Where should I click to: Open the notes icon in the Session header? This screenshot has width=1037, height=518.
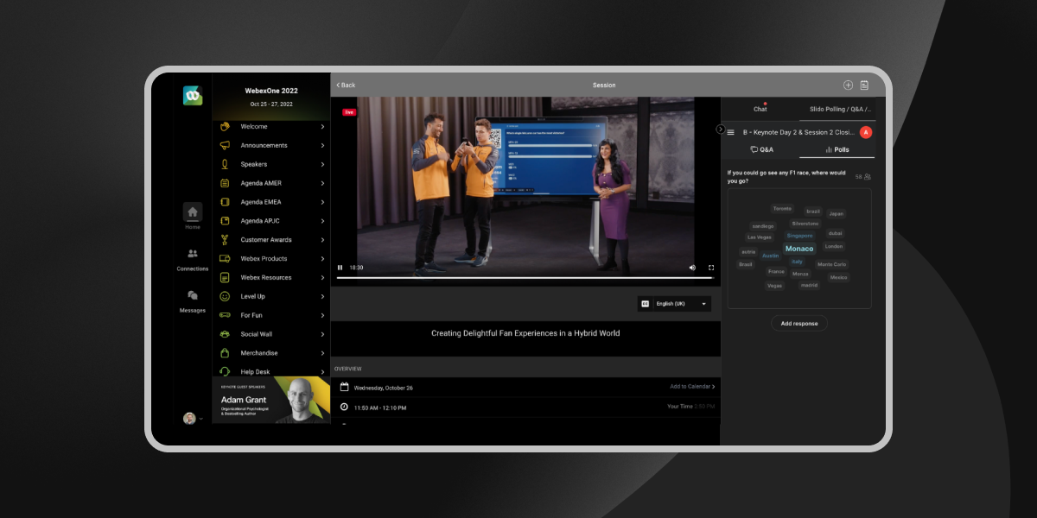(x=864, y=85)
